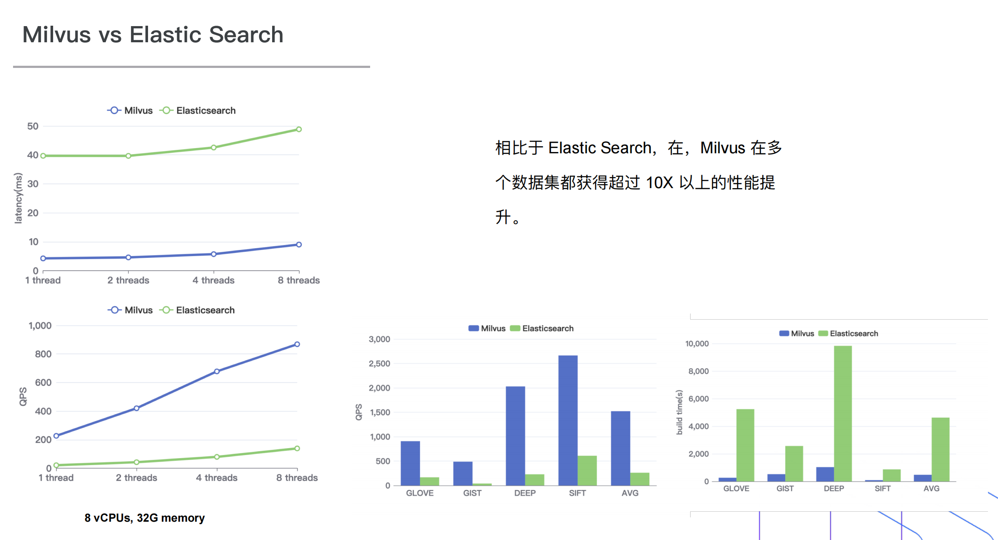Image resolution: width=998 pixels, height=540 pixels.
Task: Click Milvus GIST bar in build time chart
Action: (x=776, y=478)
